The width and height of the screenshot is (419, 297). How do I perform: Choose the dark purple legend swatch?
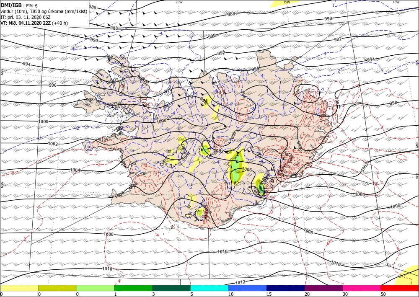click(323, 288)
